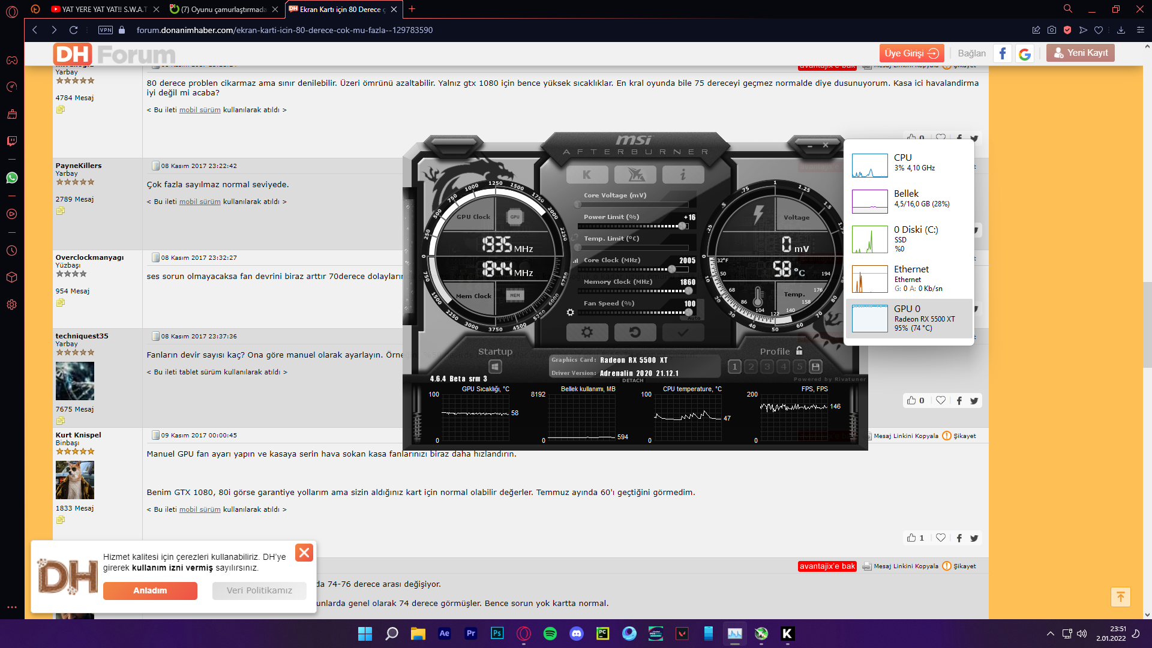
Task: Open the curve editor icon beside Core Clock
Action: pyautogui.click(x=575, y=260)
